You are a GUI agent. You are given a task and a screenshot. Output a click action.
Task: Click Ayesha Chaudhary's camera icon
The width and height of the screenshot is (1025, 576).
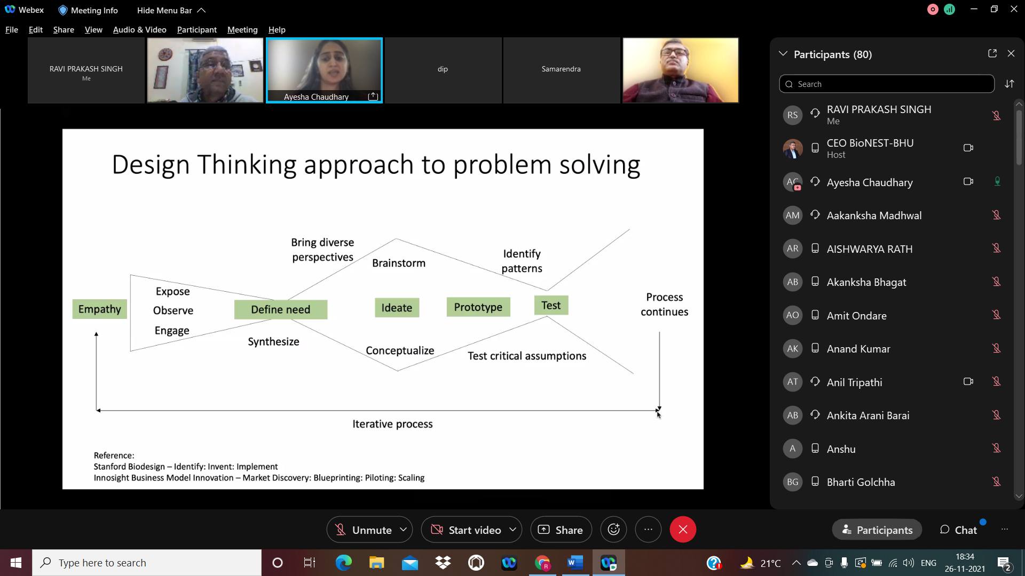click(968, 182)
